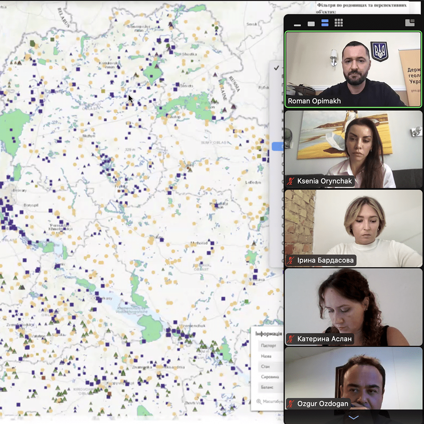Hide the Zoom video thumbnail panel
The width and height of the screenshot is (424, 424).
coord(298,25)
